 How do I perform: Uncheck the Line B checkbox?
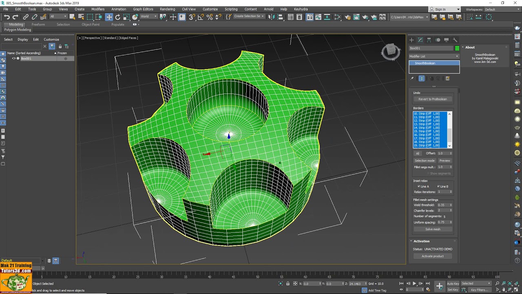438,187
